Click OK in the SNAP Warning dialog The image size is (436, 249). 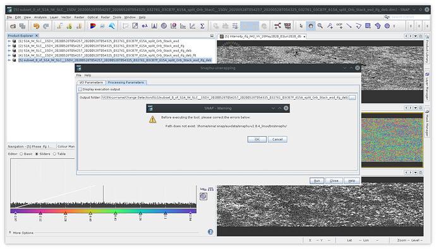pyautogui.click(x=257, y=139)
